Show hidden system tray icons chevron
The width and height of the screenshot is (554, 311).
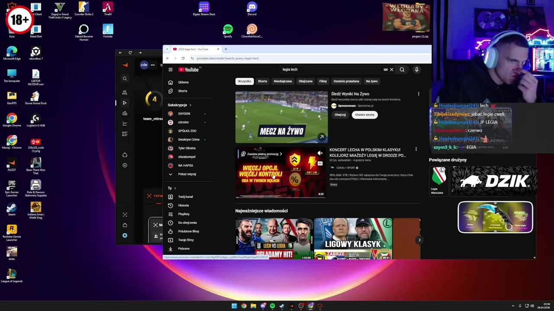513,306
